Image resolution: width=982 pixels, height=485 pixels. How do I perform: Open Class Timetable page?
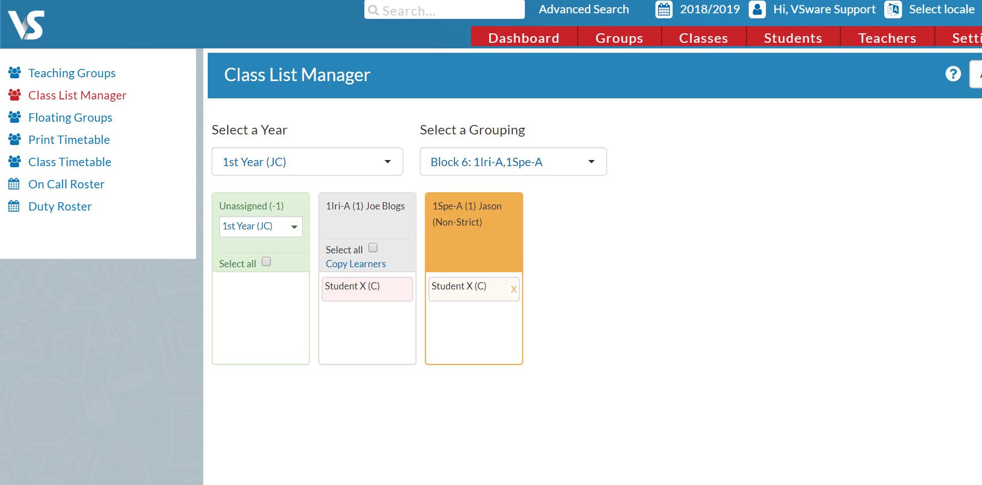(70, 162)
